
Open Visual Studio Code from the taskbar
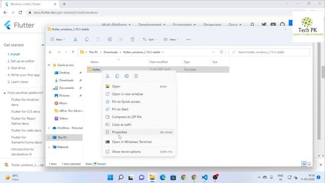coord(205,177)
